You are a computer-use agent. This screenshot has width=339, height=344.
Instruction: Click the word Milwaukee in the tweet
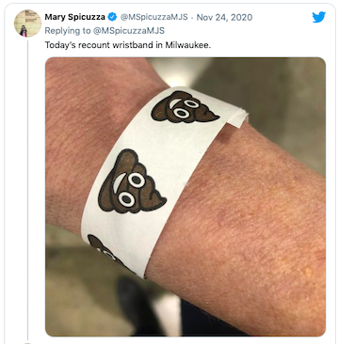(x=189, y=45)
